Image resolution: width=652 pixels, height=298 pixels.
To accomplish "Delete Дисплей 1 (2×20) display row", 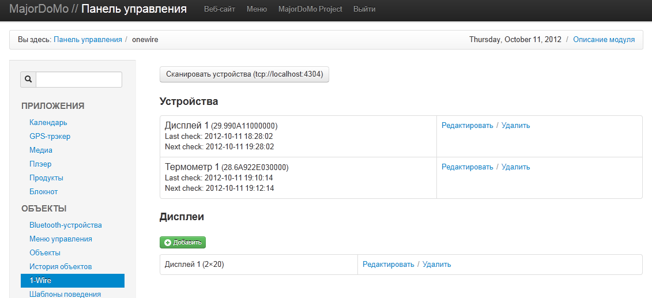I will pos(436,265).
